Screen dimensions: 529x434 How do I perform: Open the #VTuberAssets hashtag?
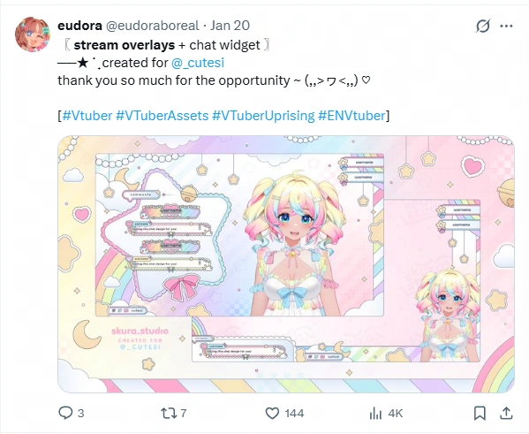pos(162,116)
